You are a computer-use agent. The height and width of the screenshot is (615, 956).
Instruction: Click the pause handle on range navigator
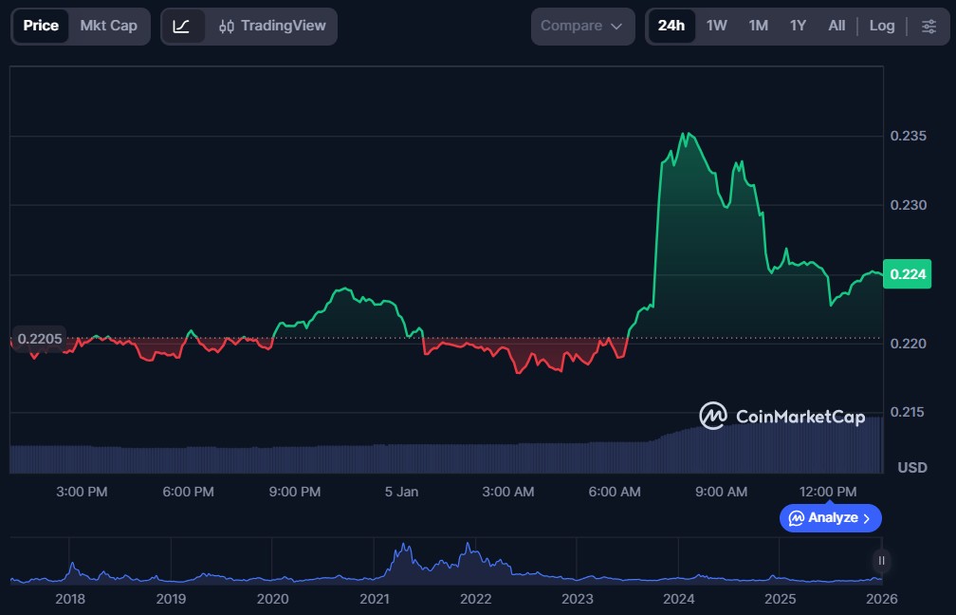tap(882, 561)
